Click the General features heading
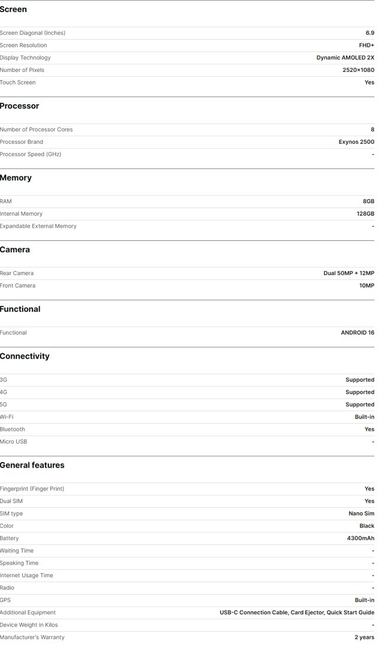The width and height of the screenshot is (379, 648). click(32, 466)
